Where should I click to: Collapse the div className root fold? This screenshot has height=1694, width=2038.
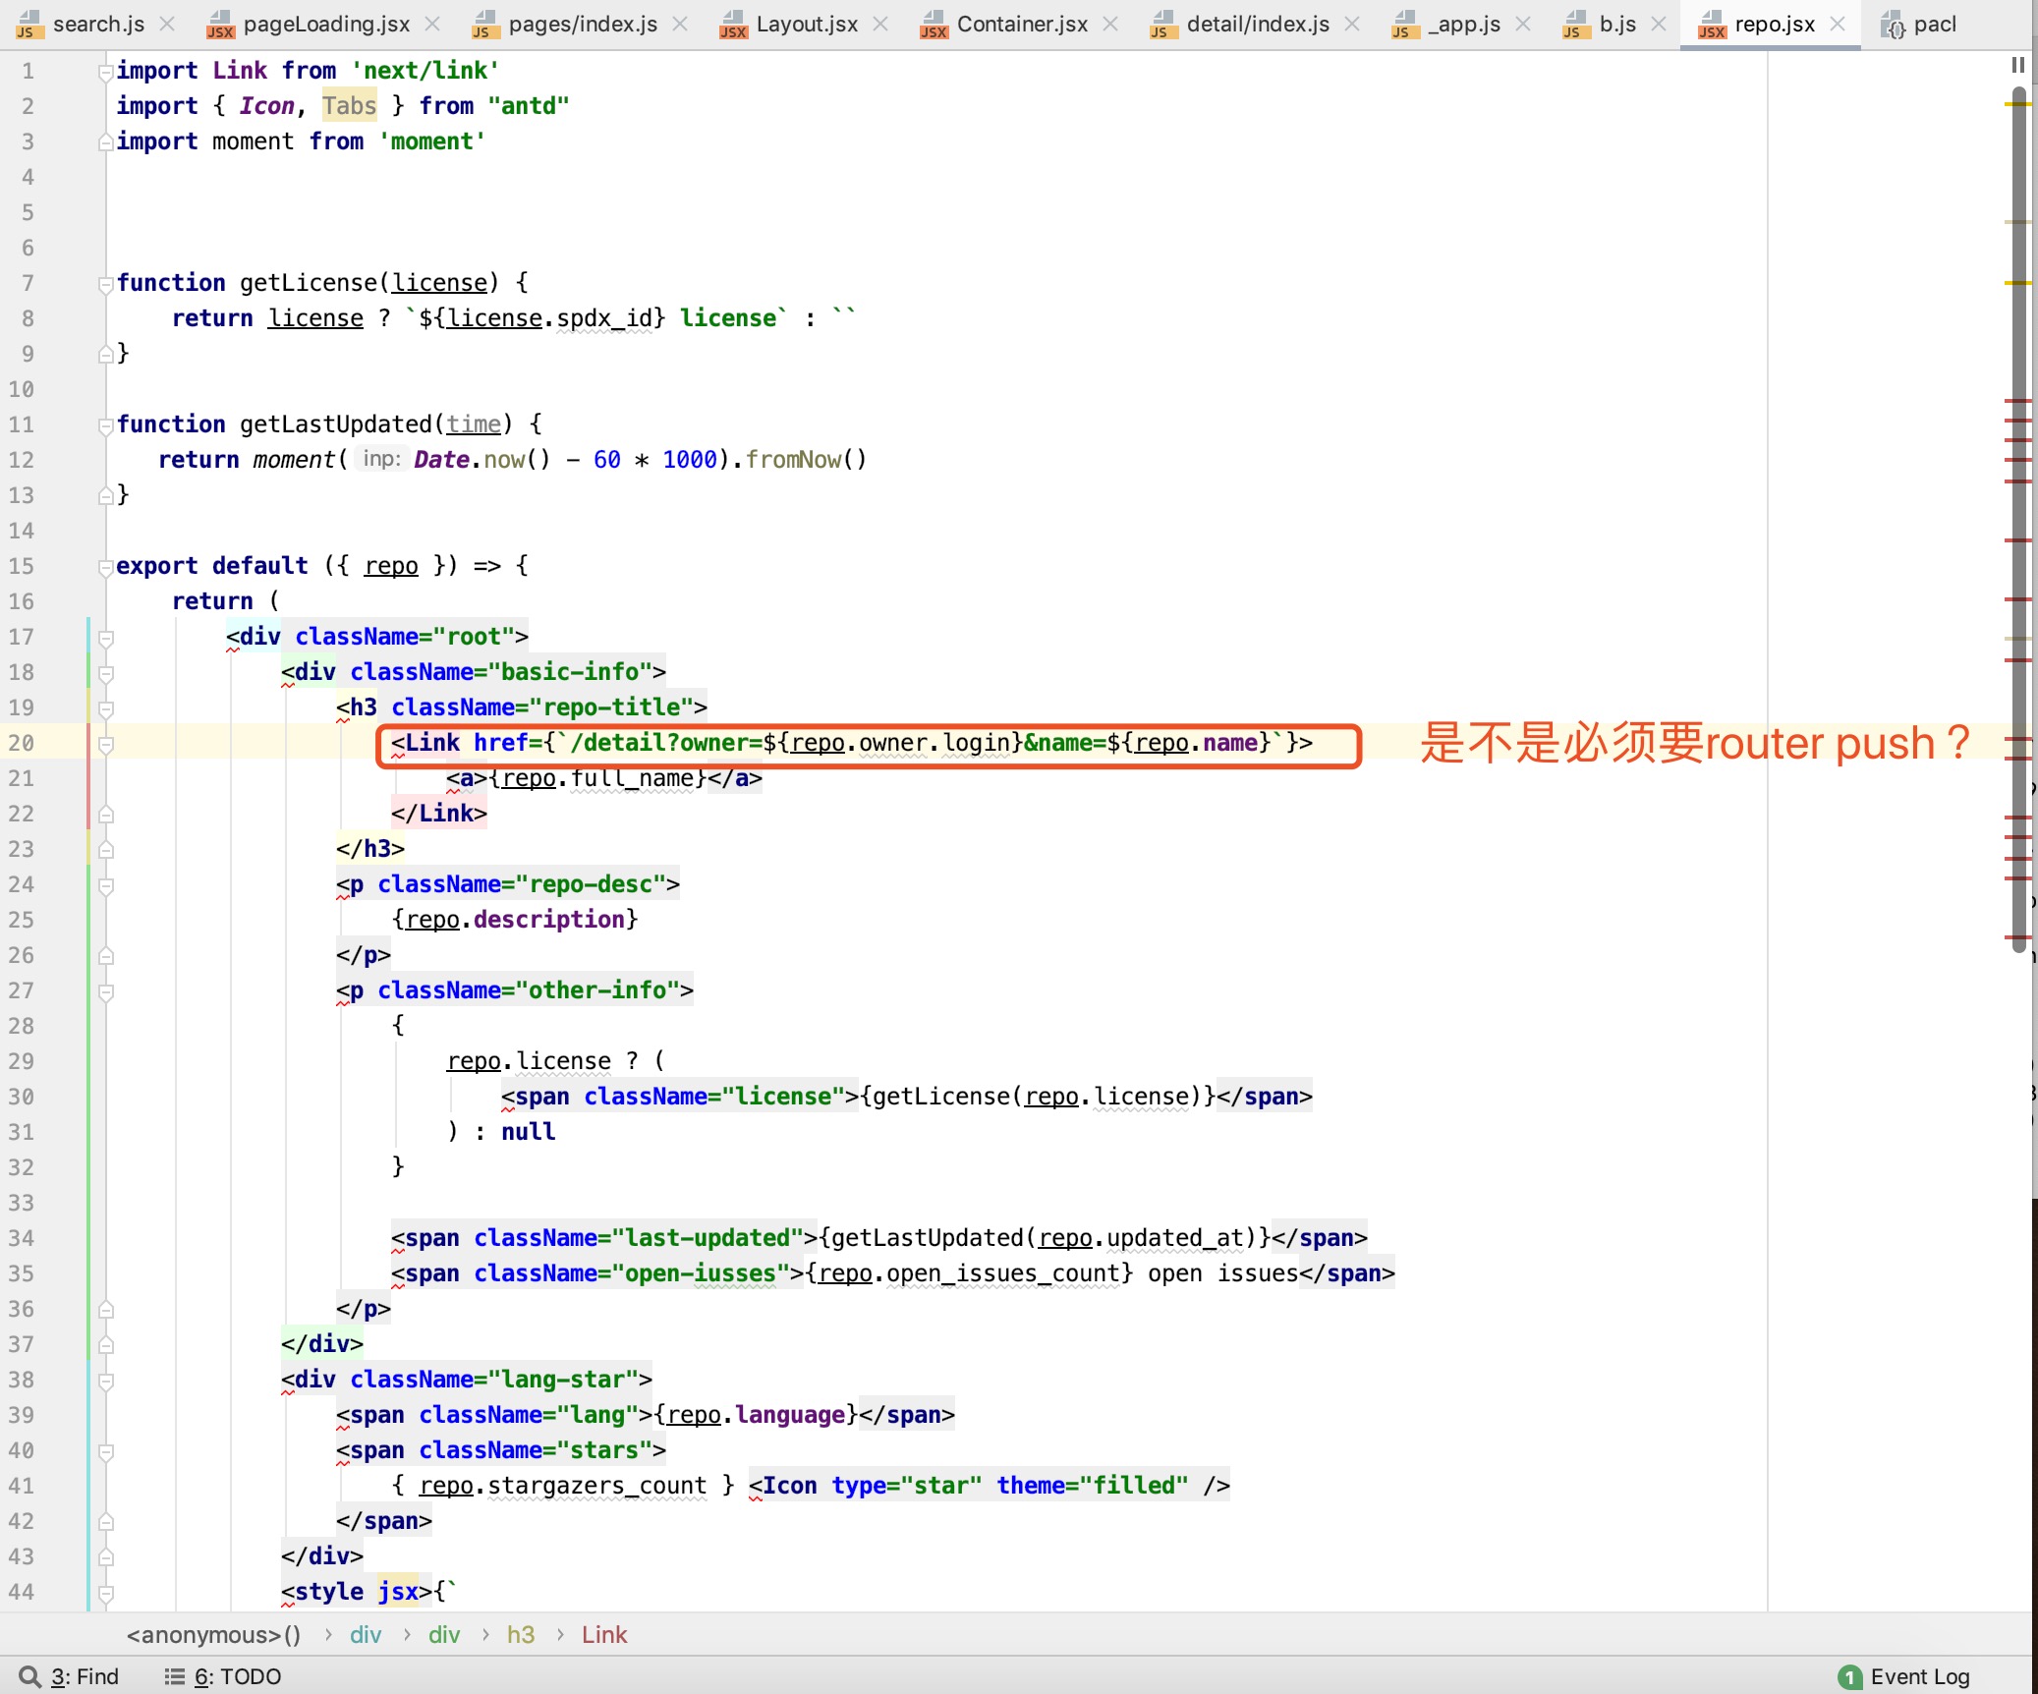[106, 638]
